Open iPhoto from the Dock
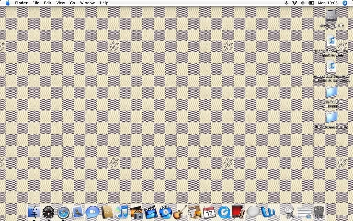The image size is (353, 221). click(x=137, y=212)
